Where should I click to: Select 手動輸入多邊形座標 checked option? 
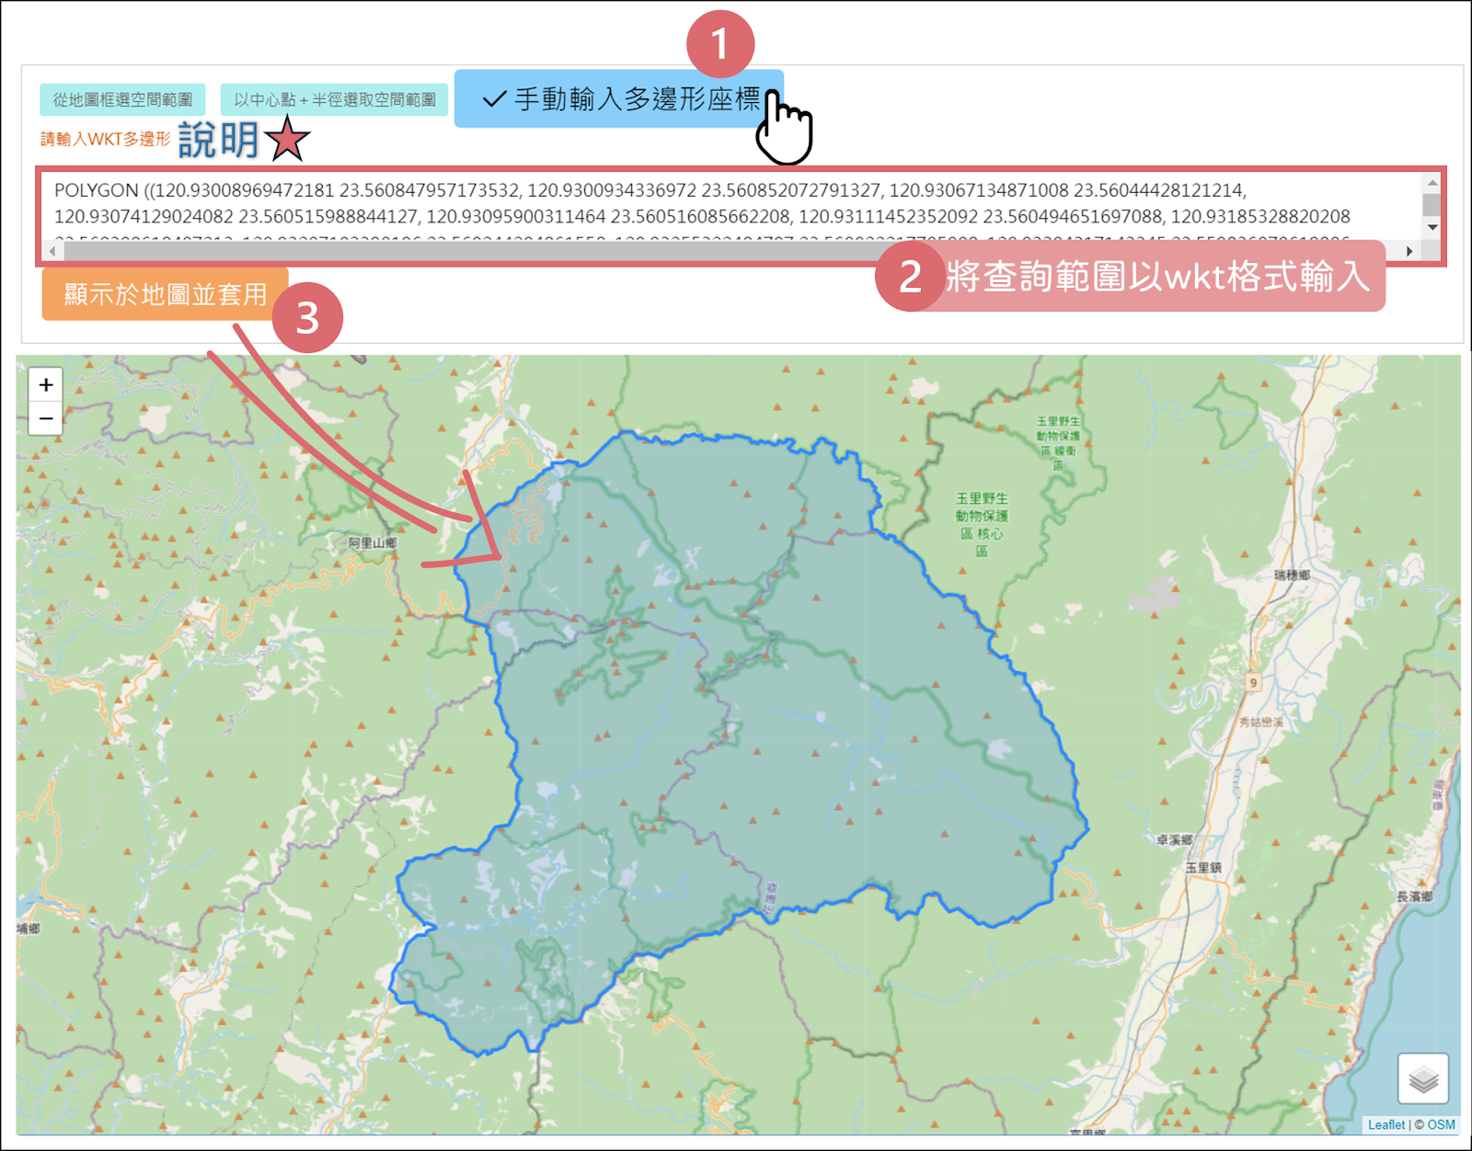620,99
